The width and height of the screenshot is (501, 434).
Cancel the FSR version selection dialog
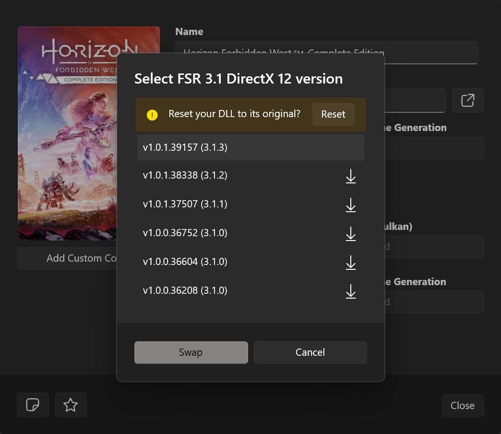(x=310, y=352)
